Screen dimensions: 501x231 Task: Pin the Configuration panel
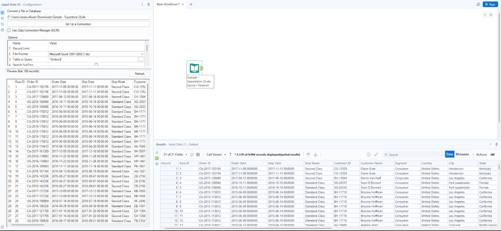pyautogui.click(x=148, y=4)
